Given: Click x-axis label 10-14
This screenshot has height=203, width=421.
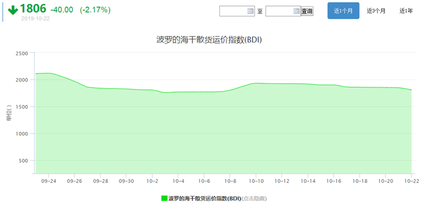Looking at the screenshot, I should 307,181.
